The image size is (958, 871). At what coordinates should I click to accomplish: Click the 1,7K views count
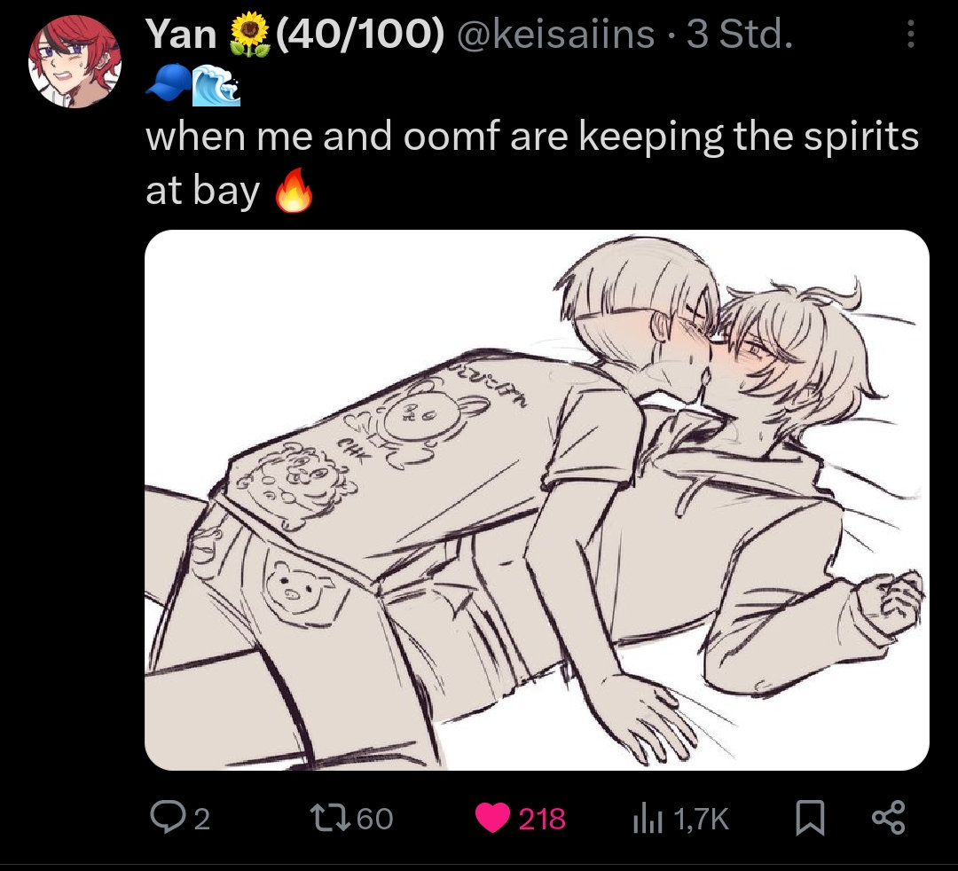702,819
